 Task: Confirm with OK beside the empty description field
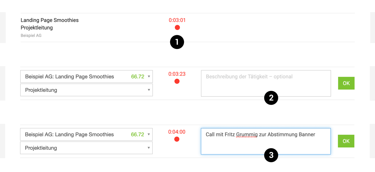[x=346, y=83]
